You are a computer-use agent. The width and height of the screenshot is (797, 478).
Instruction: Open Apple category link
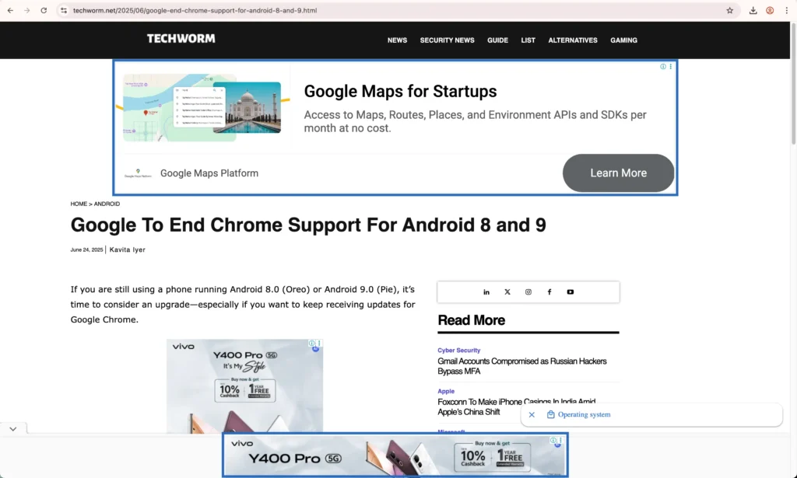point(446,391)
